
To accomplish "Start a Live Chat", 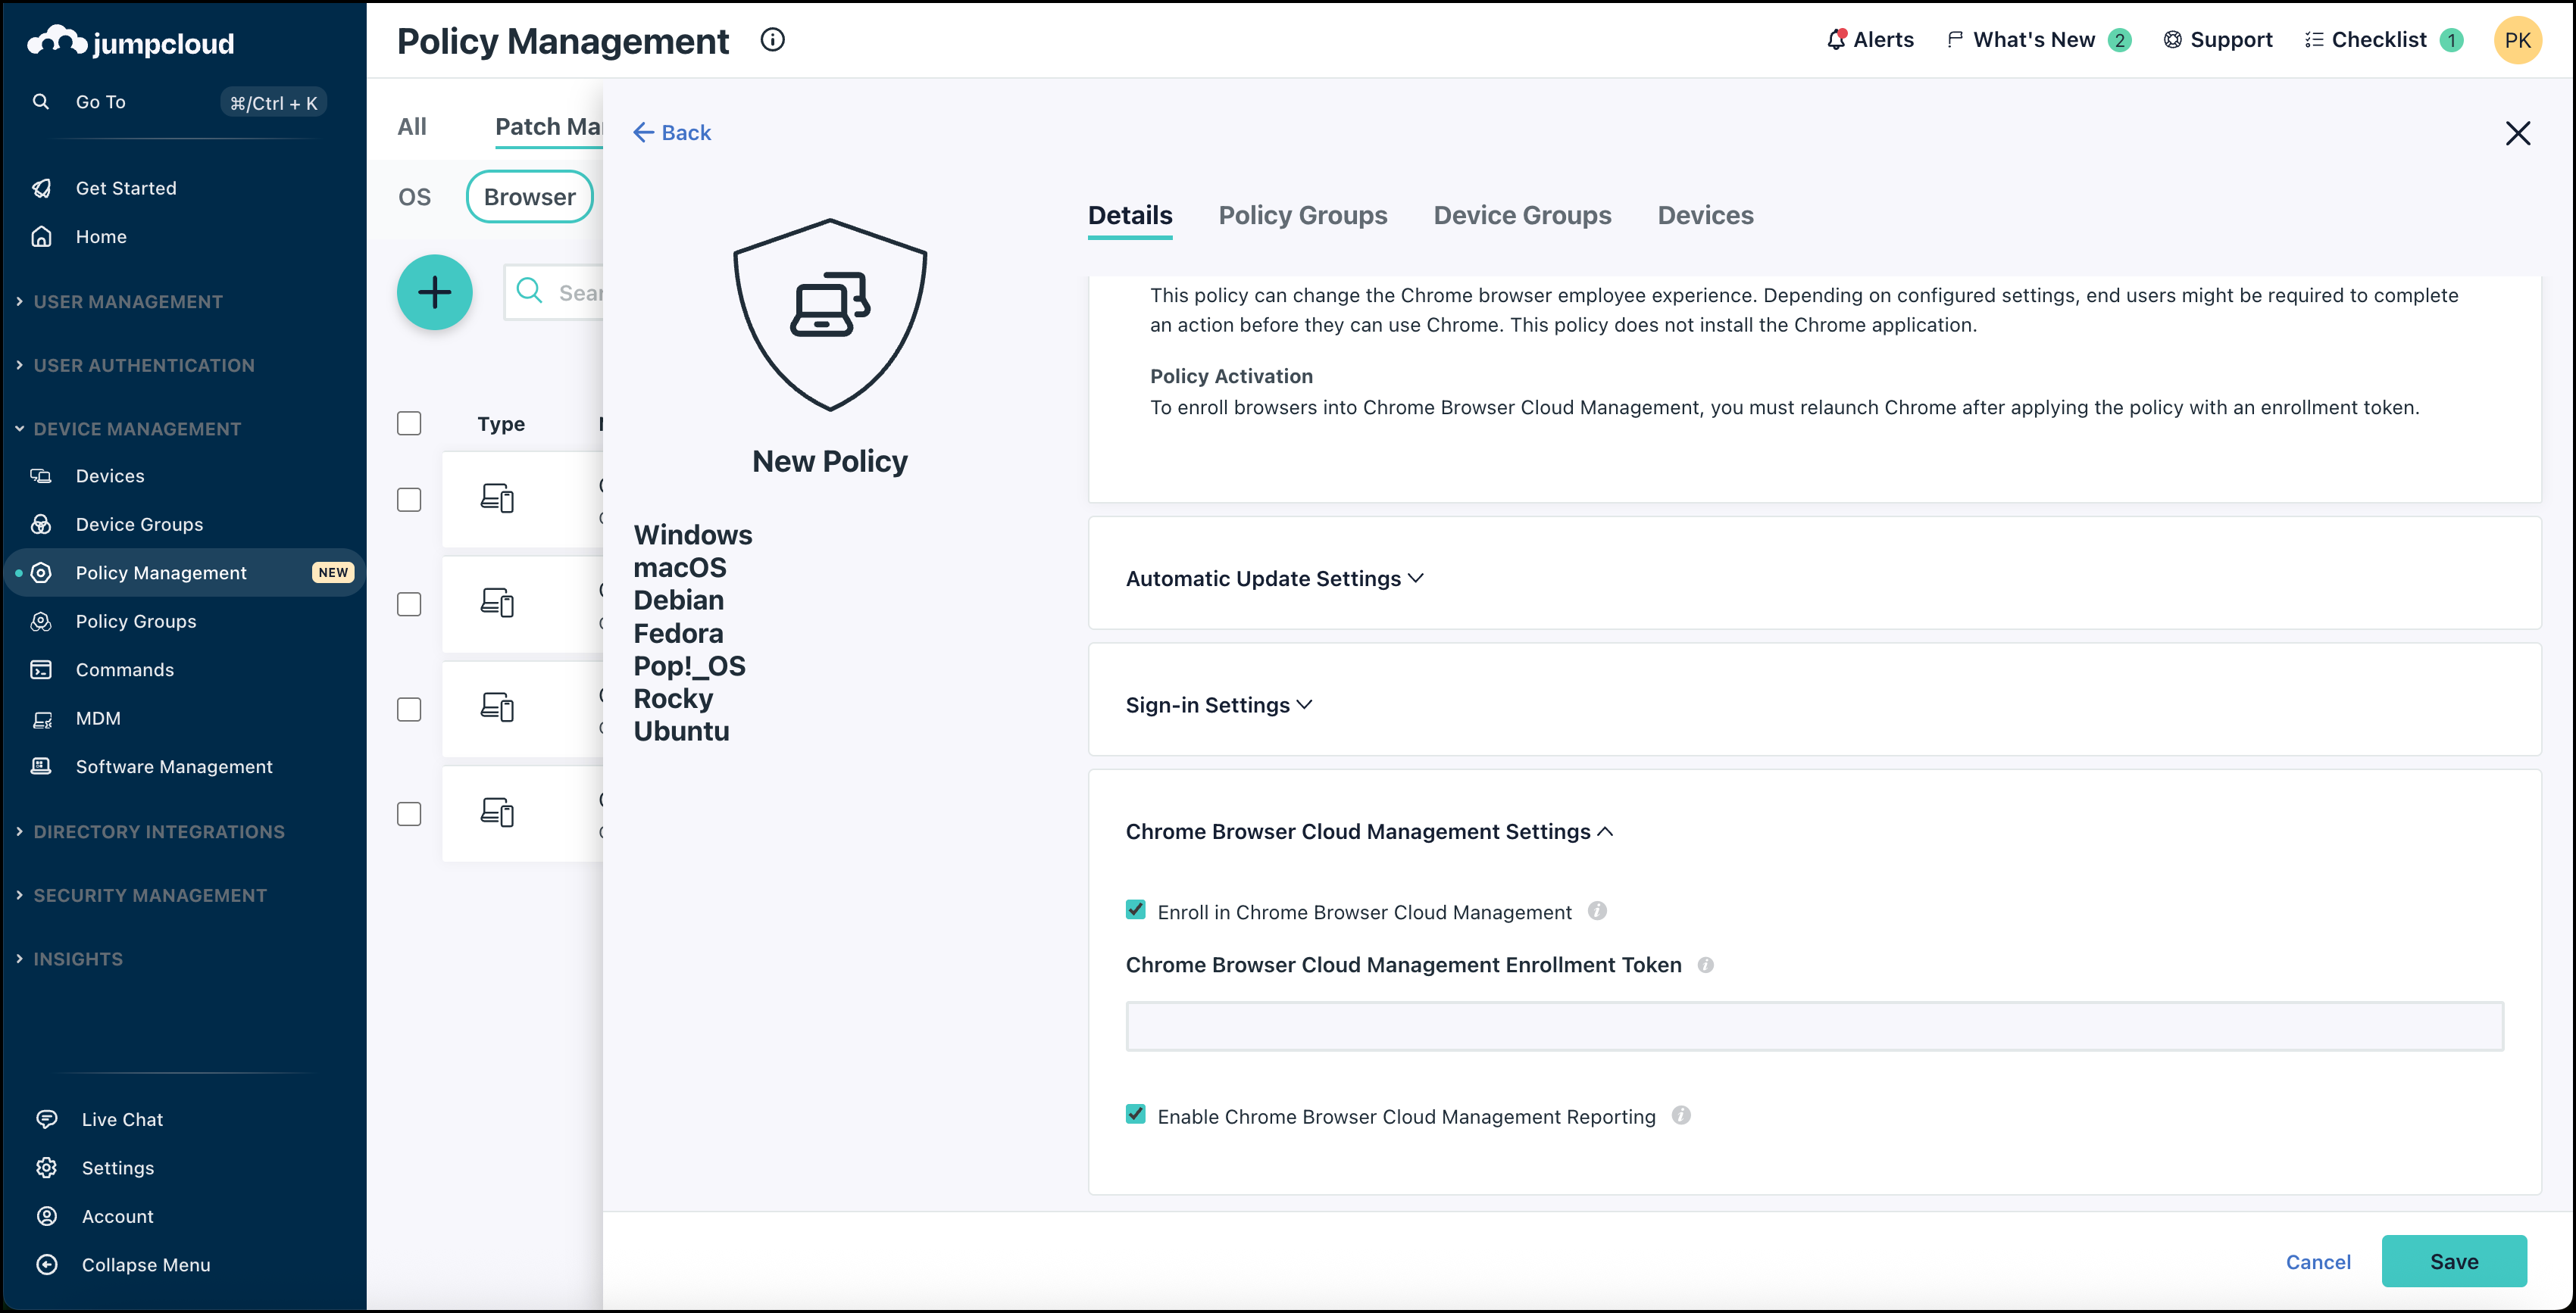I will pyautogui.click(x=122, y=1119).
